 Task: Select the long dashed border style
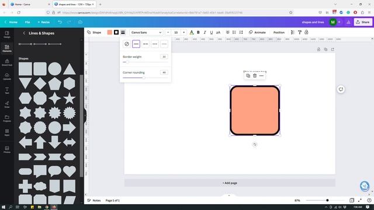[x=146, y=44]
